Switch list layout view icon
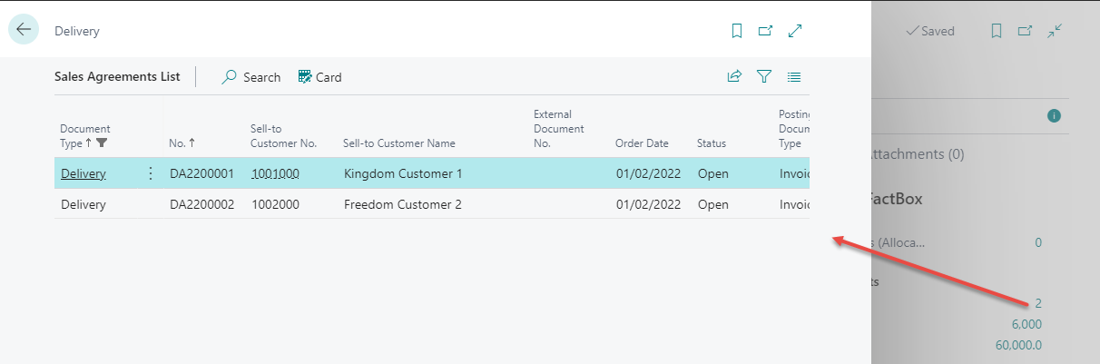Viewport: 1100px width, 364px height. (794, 77)
